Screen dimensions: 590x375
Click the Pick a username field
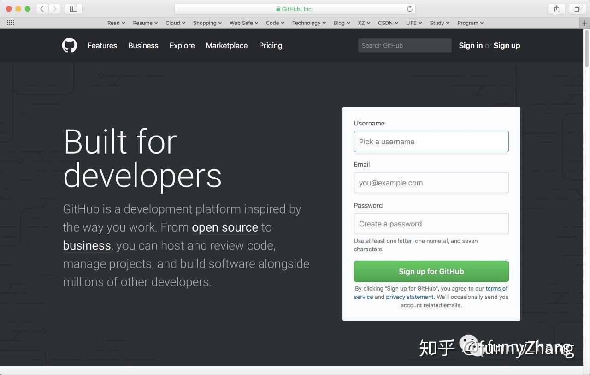click(431, 142)
